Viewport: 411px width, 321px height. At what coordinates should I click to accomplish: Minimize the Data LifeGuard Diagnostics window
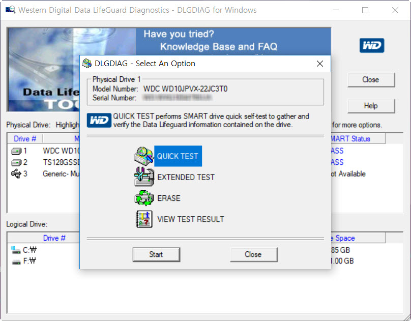[x=336, y=10]
